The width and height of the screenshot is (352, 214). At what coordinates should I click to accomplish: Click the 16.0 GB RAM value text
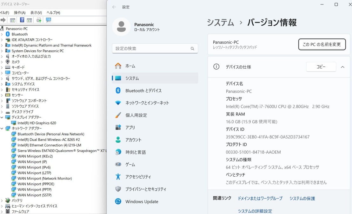point(251,122)
